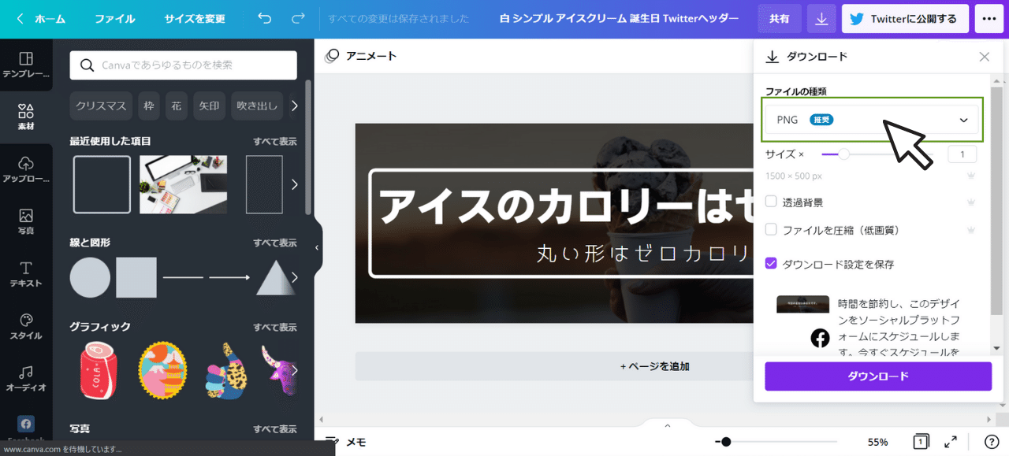Add the arrow line element
Screen dimensions: 1009x456
point(229,277)
